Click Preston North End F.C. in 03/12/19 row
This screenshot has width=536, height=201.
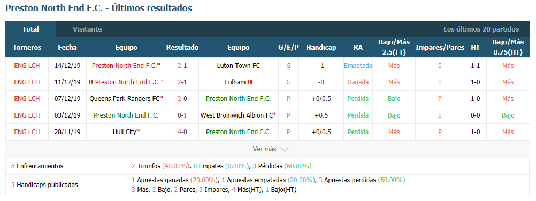126,115
